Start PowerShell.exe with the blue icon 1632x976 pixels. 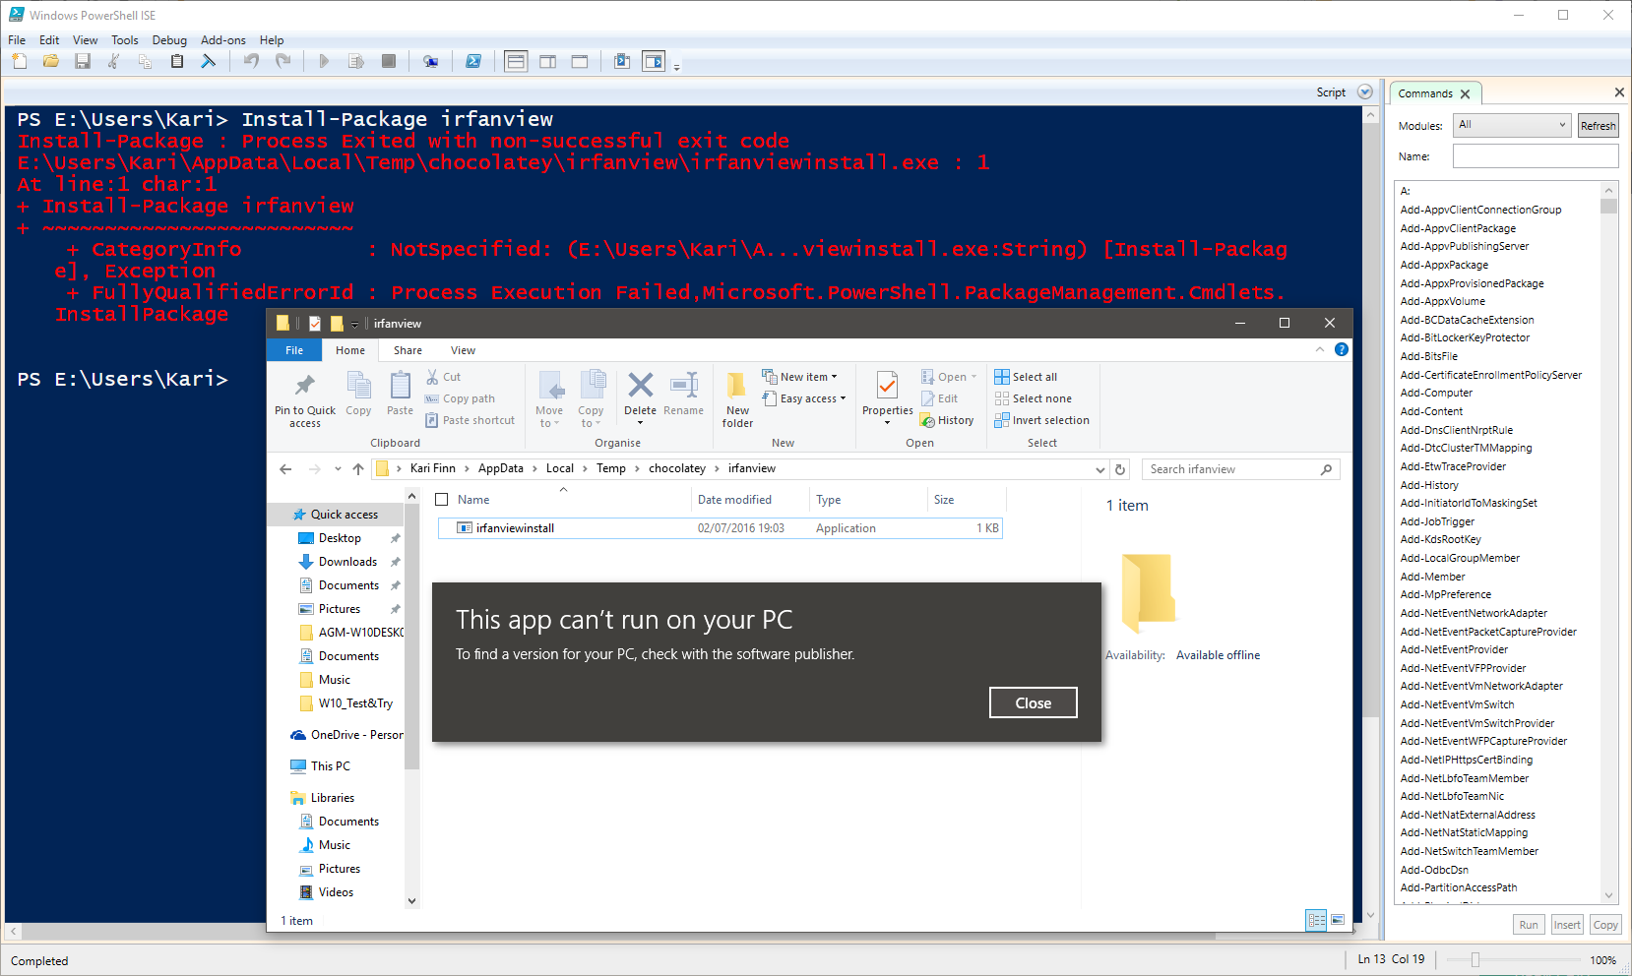[x=473, y=61]
